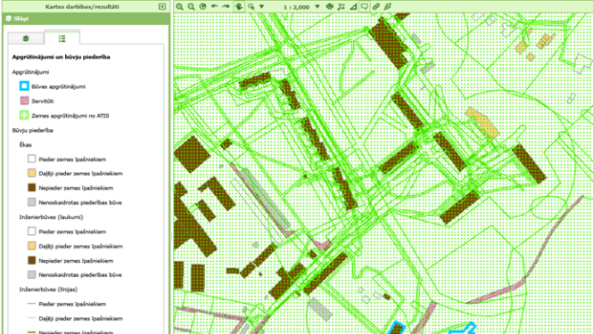Click Inženierbūves (laukumi) 'Daļēji pieder' orange swatch
This screenshot has width=593, height=334.
32,246
